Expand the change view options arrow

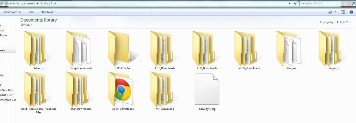coord(335,12)
